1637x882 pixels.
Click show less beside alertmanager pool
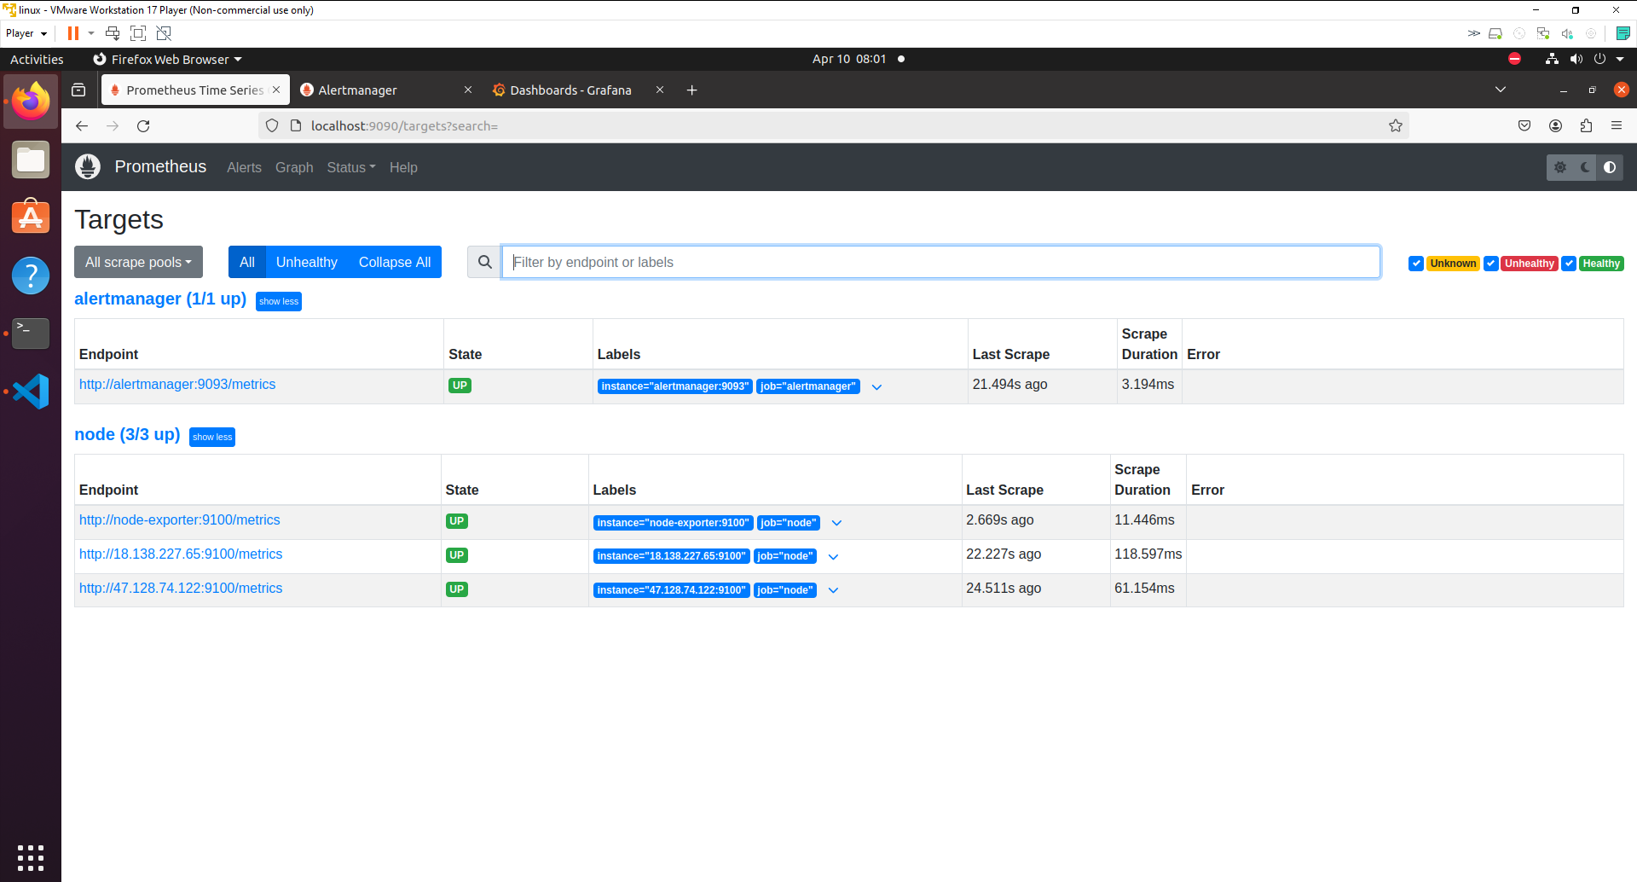[x=279, y=301]
